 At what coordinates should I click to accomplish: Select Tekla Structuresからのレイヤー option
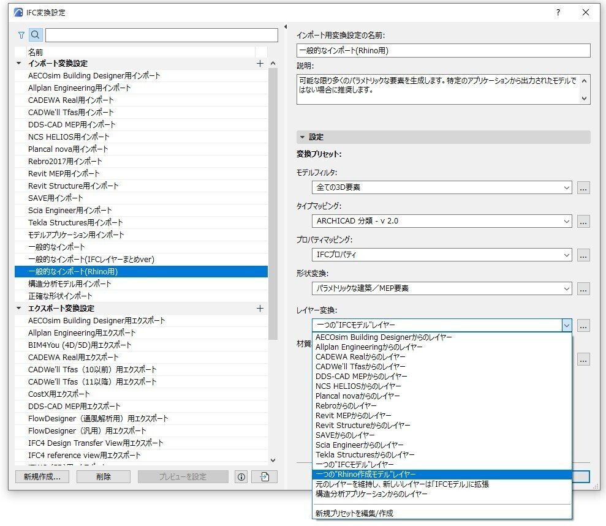coord(442,455)
